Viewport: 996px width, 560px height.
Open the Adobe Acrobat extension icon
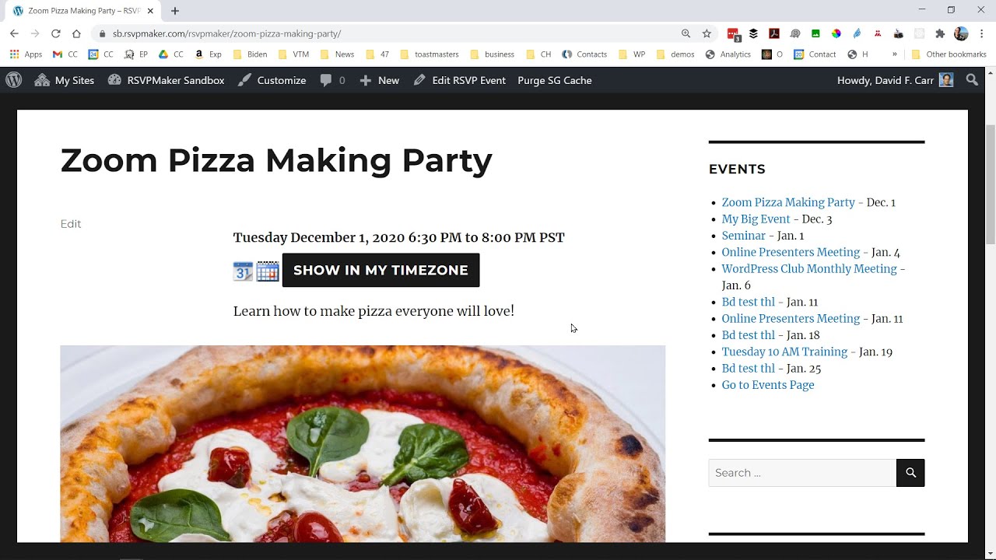tap(774, 33)
